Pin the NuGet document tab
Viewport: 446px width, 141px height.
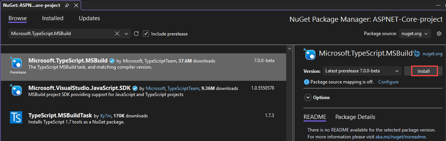click(x=67, y=5)
